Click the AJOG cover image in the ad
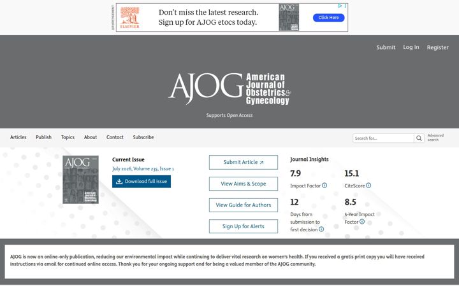The height and width of the screenshot is (286, 459). pyautogui.click(x=289, y=17)
